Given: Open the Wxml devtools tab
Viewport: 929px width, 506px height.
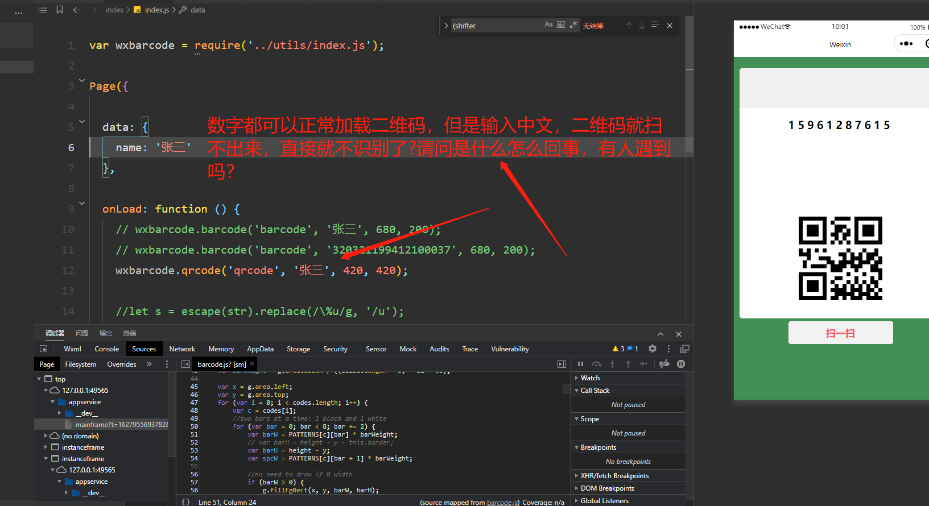Looking at the screenshot, I should coord(72,349).
